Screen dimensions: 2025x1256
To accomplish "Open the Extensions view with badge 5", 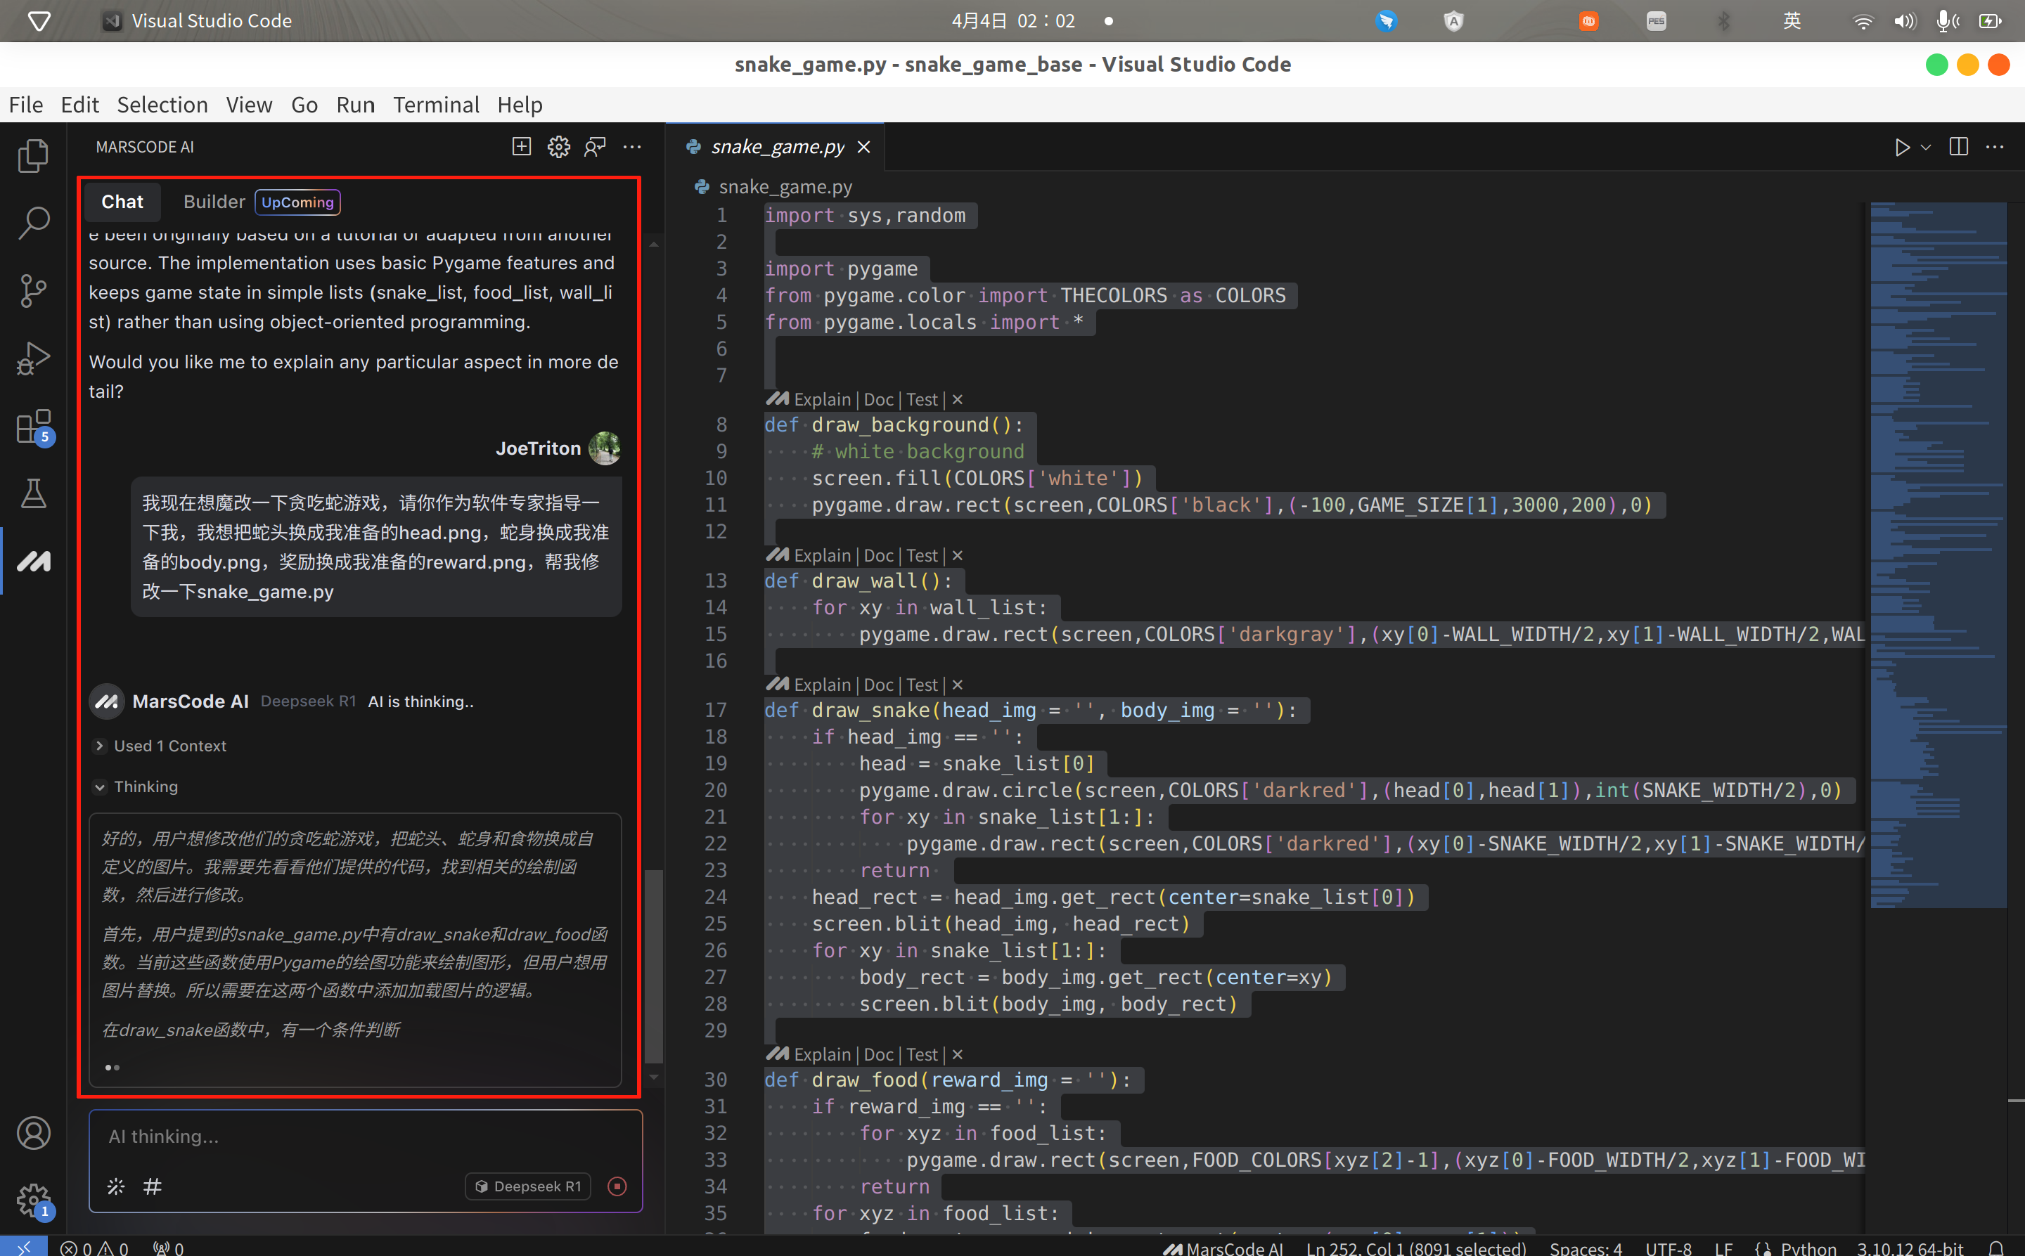I will coord(33,427).
